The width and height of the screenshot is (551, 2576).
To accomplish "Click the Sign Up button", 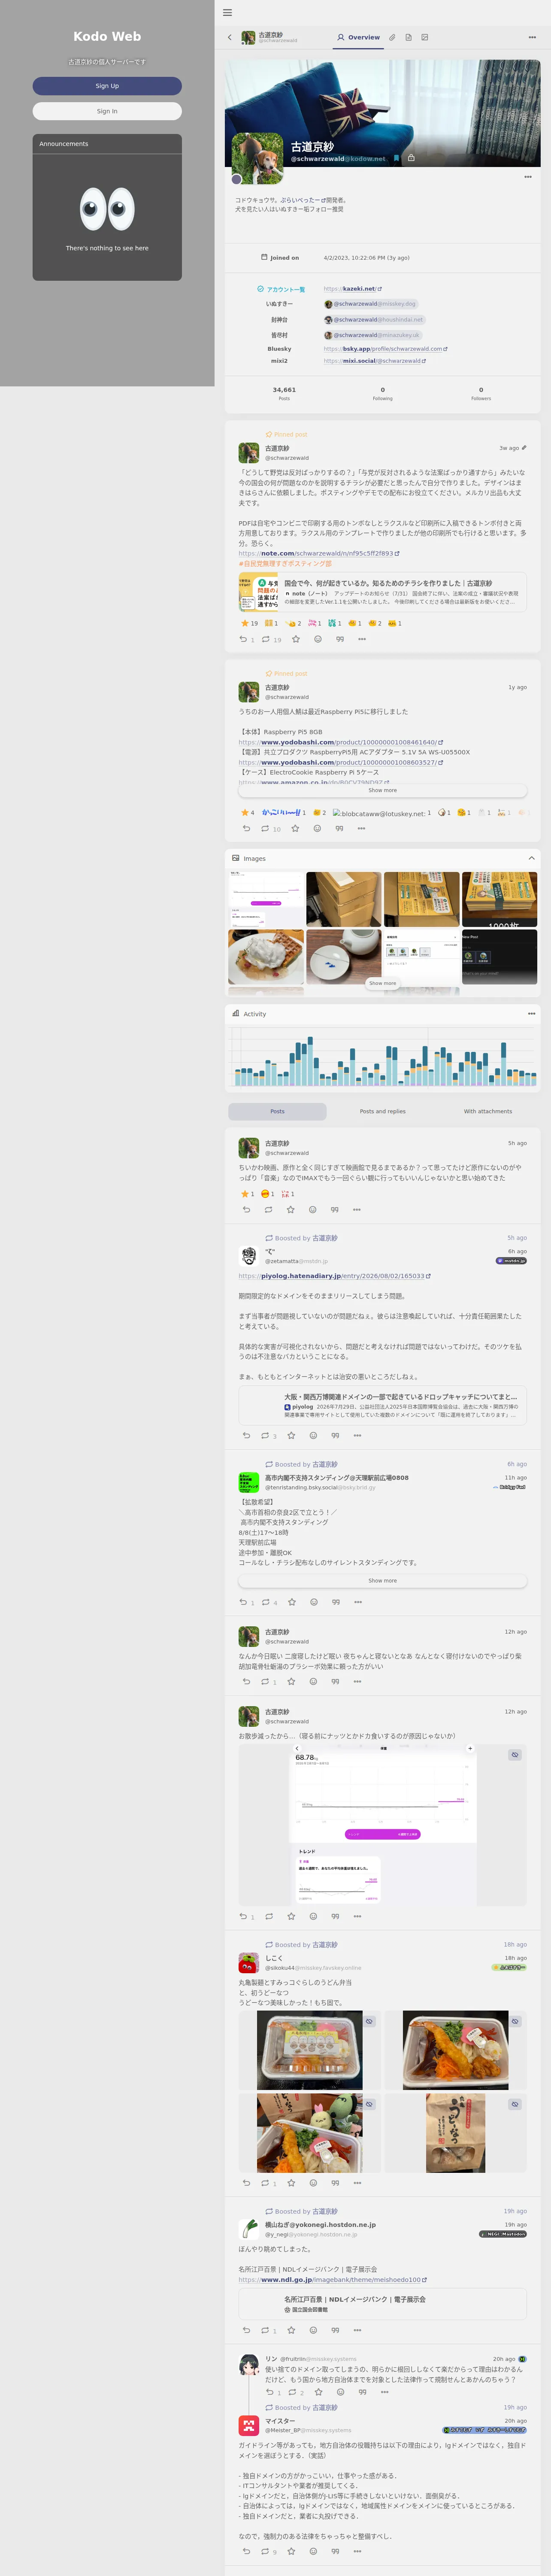I will 107,86.
